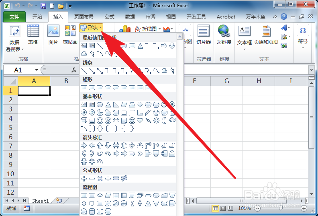Pick the Rounded Rectangle in Rectangles section
The image size is (318, 216).
(92, 88)
